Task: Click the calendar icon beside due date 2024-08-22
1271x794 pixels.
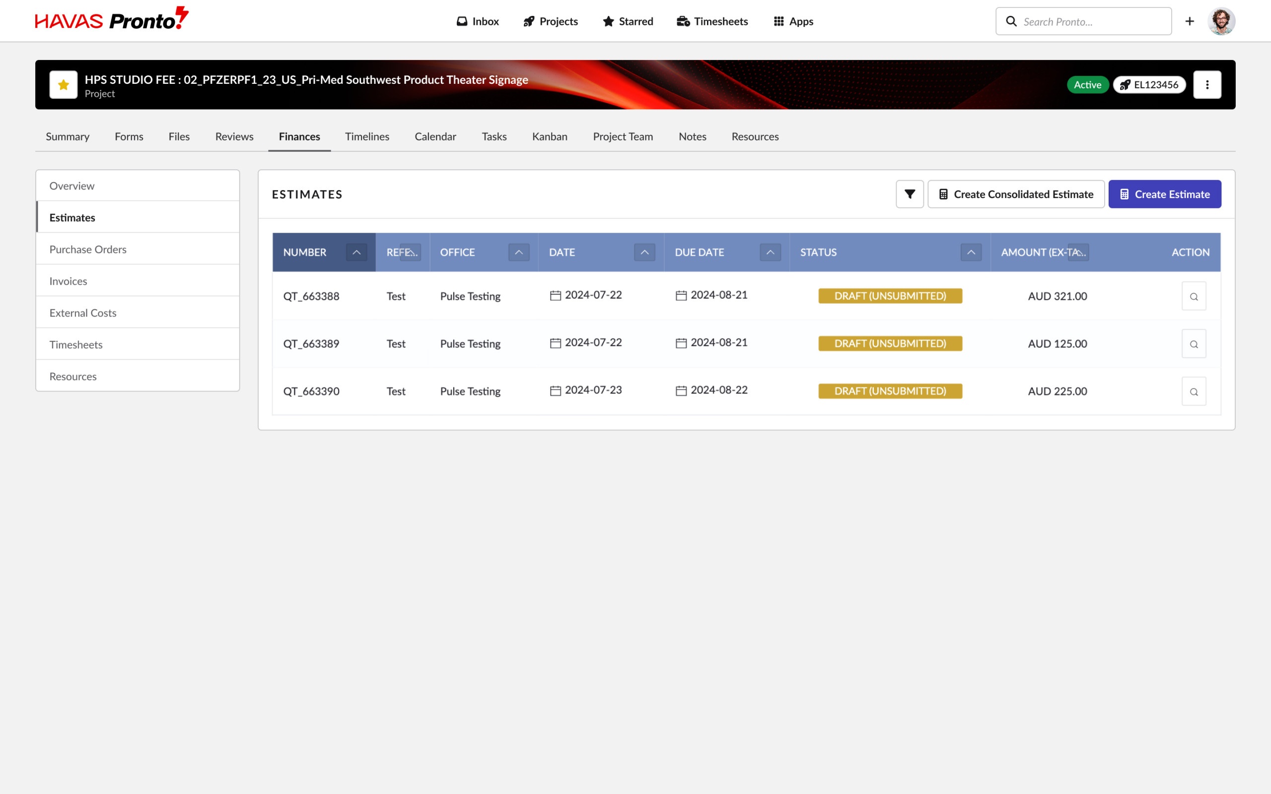Action: point(681,391)
